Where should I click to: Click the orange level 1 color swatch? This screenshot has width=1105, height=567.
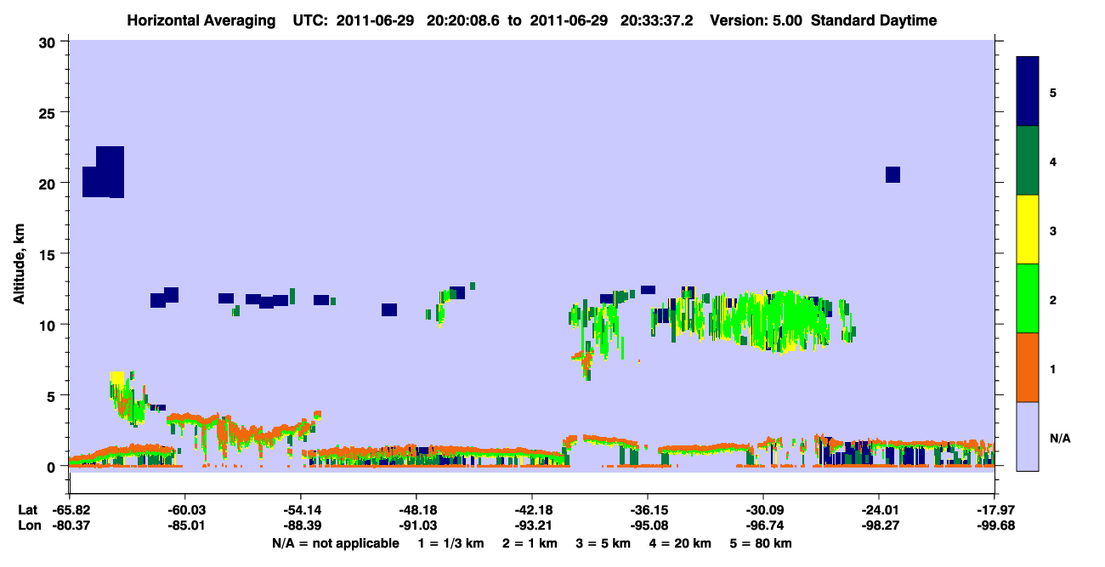(x=1028, y=367)
